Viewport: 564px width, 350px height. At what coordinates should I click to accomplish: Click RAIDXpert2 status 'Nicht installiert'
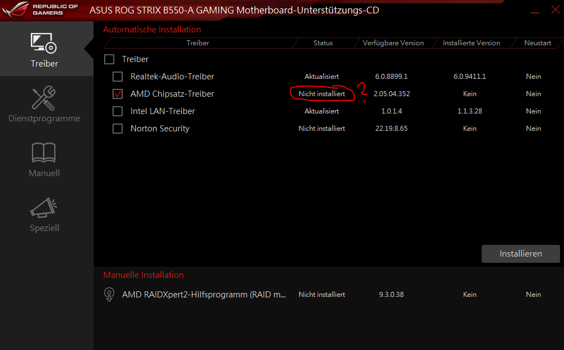(x=321, y=295)
